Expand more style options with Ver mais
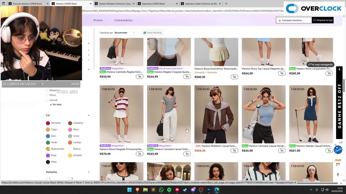Screen dimensions: 346x194 (55, 105)
